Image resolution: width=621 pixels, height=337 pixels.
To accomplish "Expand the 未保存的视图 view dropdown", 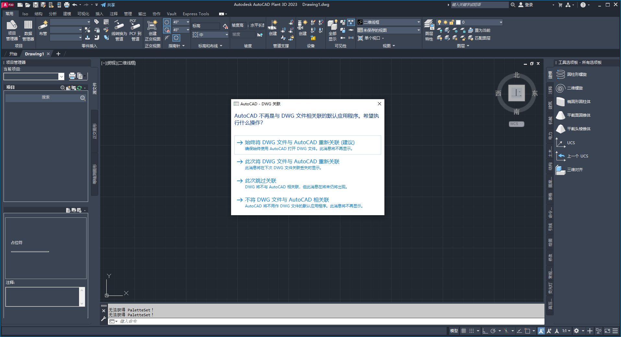I will pyautogui.click(x=418, y=30).
